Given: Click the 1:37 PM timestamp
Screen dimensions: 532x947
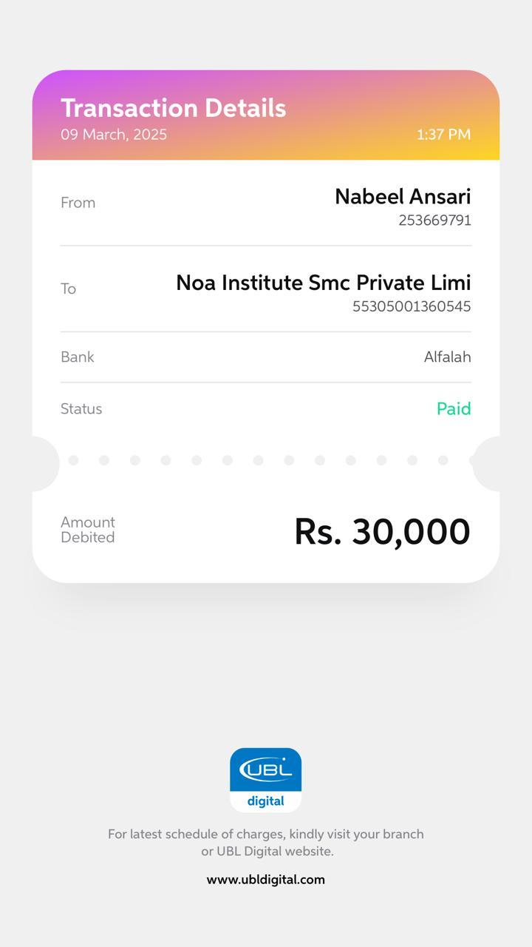Looking at the screenshot, I should pyautogui.click(x=443, y=135).
